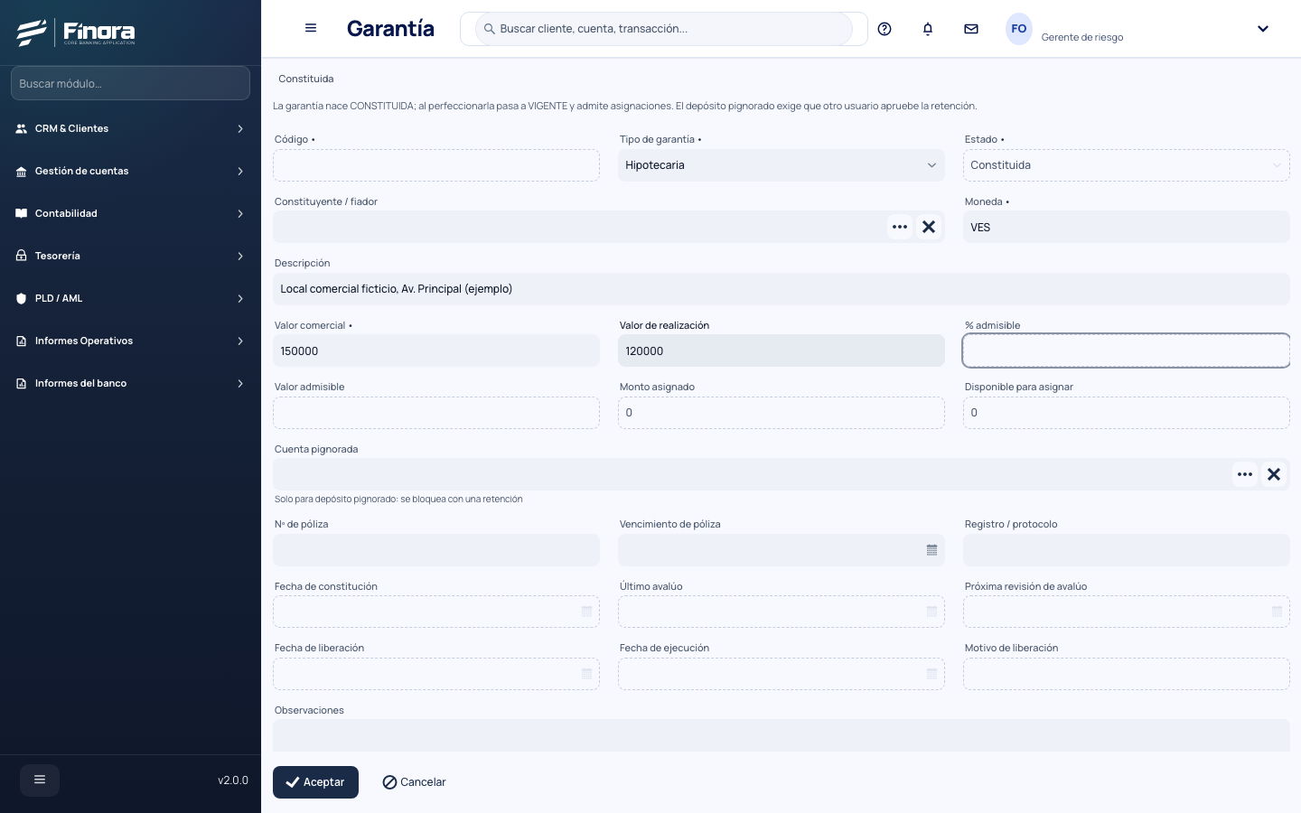Open calendar for Próxima revisión de avalúo

pos(1277,612)
